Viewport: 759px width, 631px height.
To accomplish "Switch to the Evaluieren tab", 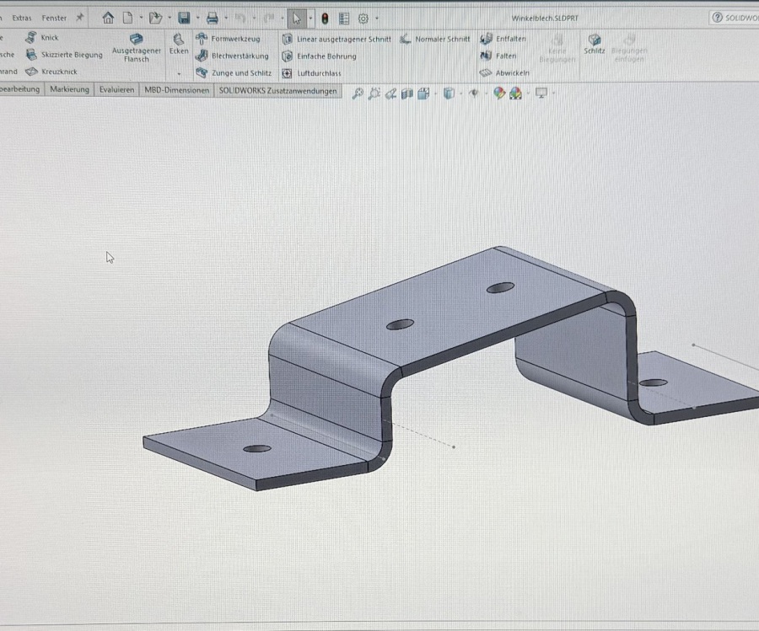I will (x=116, y=90).
